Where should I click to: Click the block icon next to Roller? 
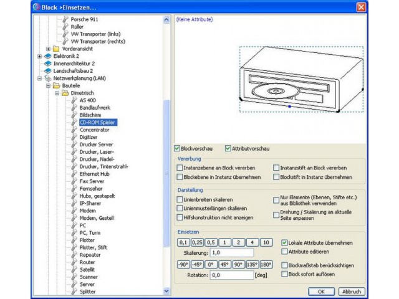(65, 26)
